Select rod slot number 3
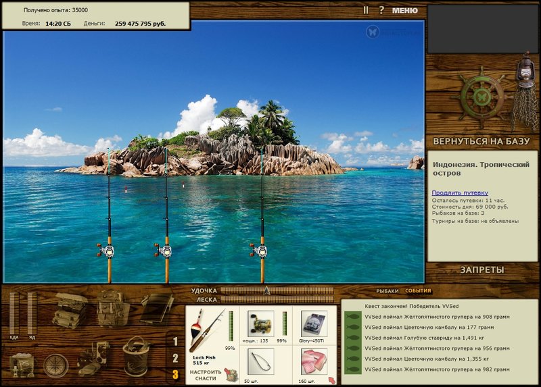Image resolution: width=541 pixels, height=387 pixels. click(x=175, y=375)
